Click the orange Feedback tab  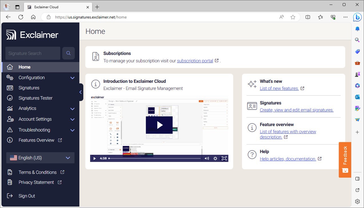(345, 160)
